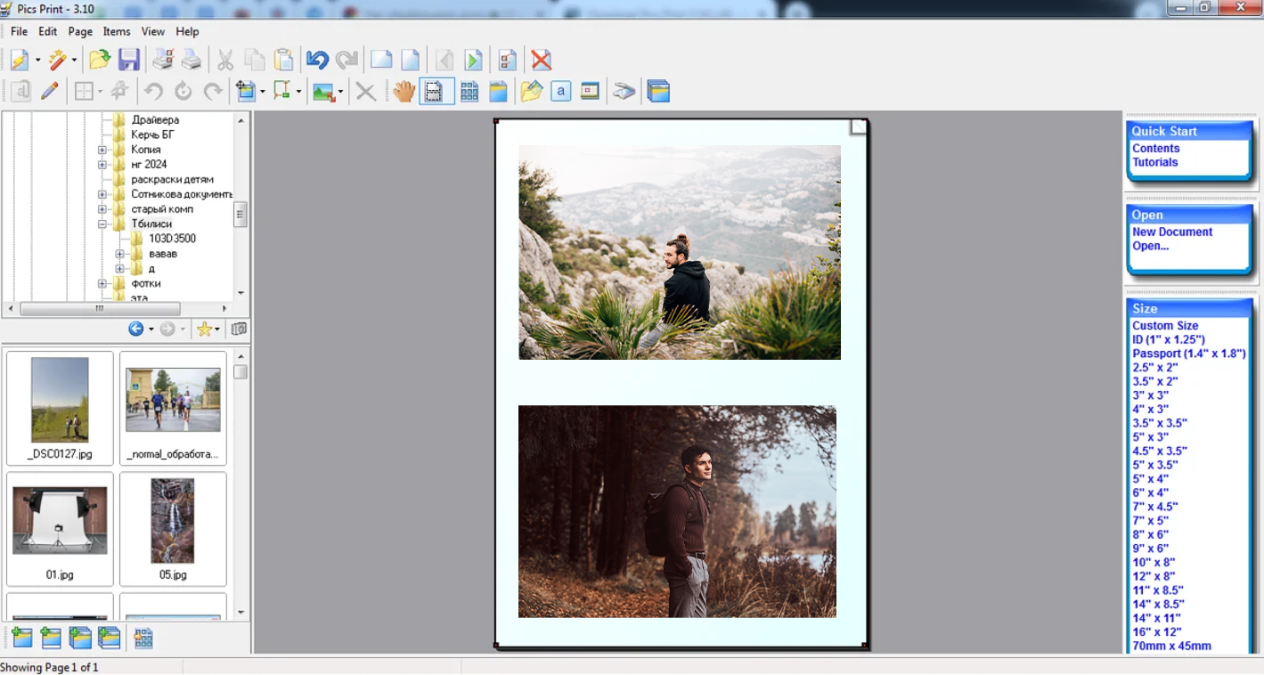Click the pencil edit tool icon
The width and height of the screenshot is (1264, 675).
[x=50, y=91]
